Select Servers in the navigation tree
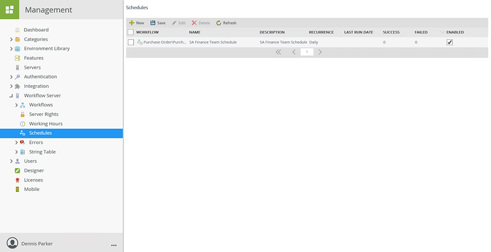The image size is (491, 252). pyautogui.click(x=33, y=67)
